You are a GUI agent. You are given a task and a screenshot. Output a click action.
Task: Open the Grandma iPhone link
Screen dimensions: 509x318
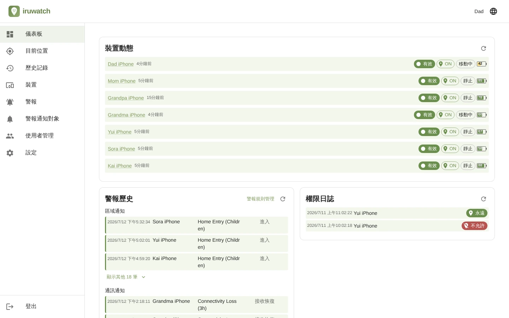(127, 115)
